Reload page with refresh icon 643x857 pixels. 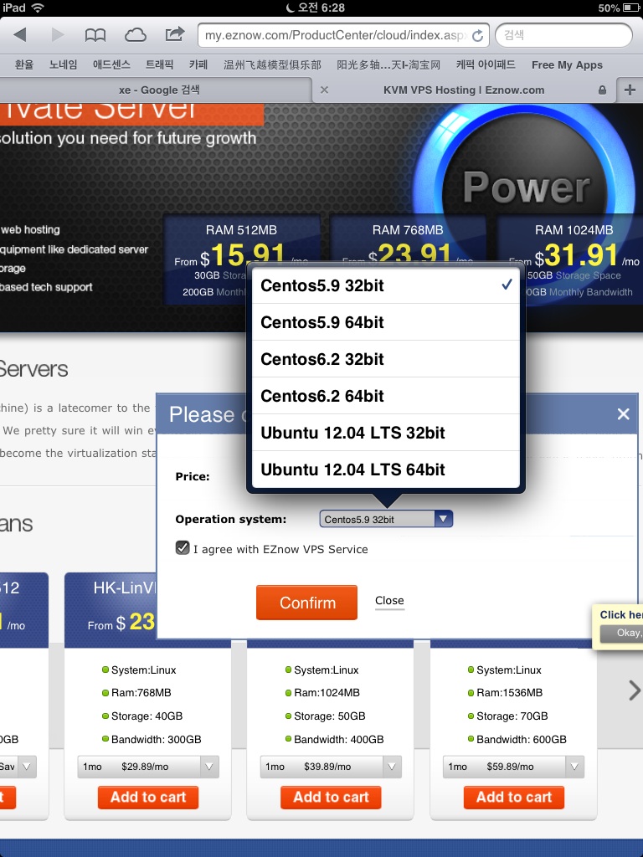pyautogui.click(x=477, y=35)
